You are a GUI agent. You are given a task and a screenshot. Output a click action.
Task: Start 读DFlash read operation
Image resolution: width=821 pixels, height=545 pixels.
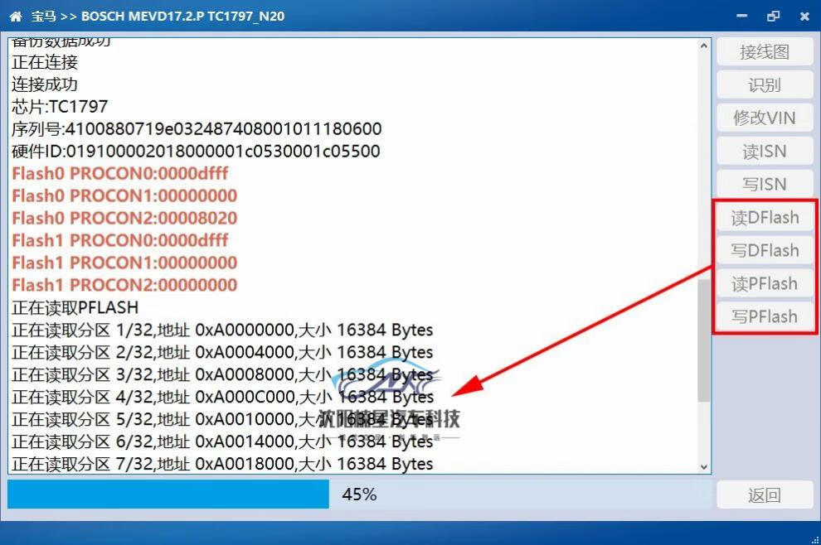tap(764, 218)
